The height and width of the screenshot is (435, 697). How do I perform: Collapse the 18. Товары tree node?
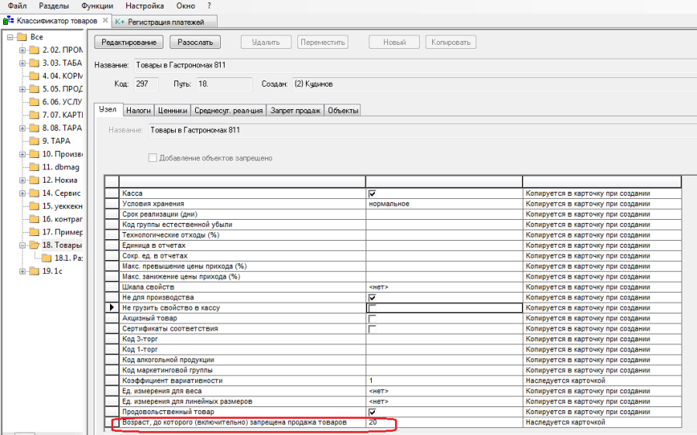pos(22,245)
